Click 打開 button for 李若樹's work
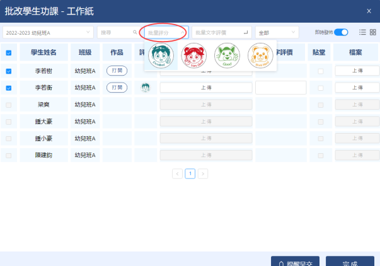The image size is (380, 266). coord(116,71)
